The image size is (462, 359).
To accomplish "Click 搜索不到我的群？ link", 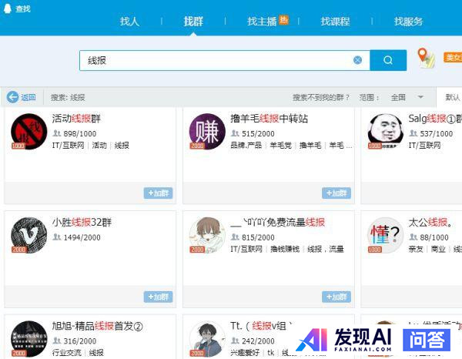I will (321, 97).
